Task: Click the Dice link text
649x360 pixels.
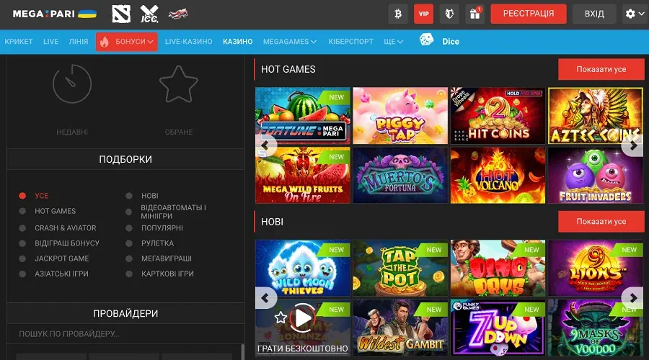Action: tap(451, 42)
